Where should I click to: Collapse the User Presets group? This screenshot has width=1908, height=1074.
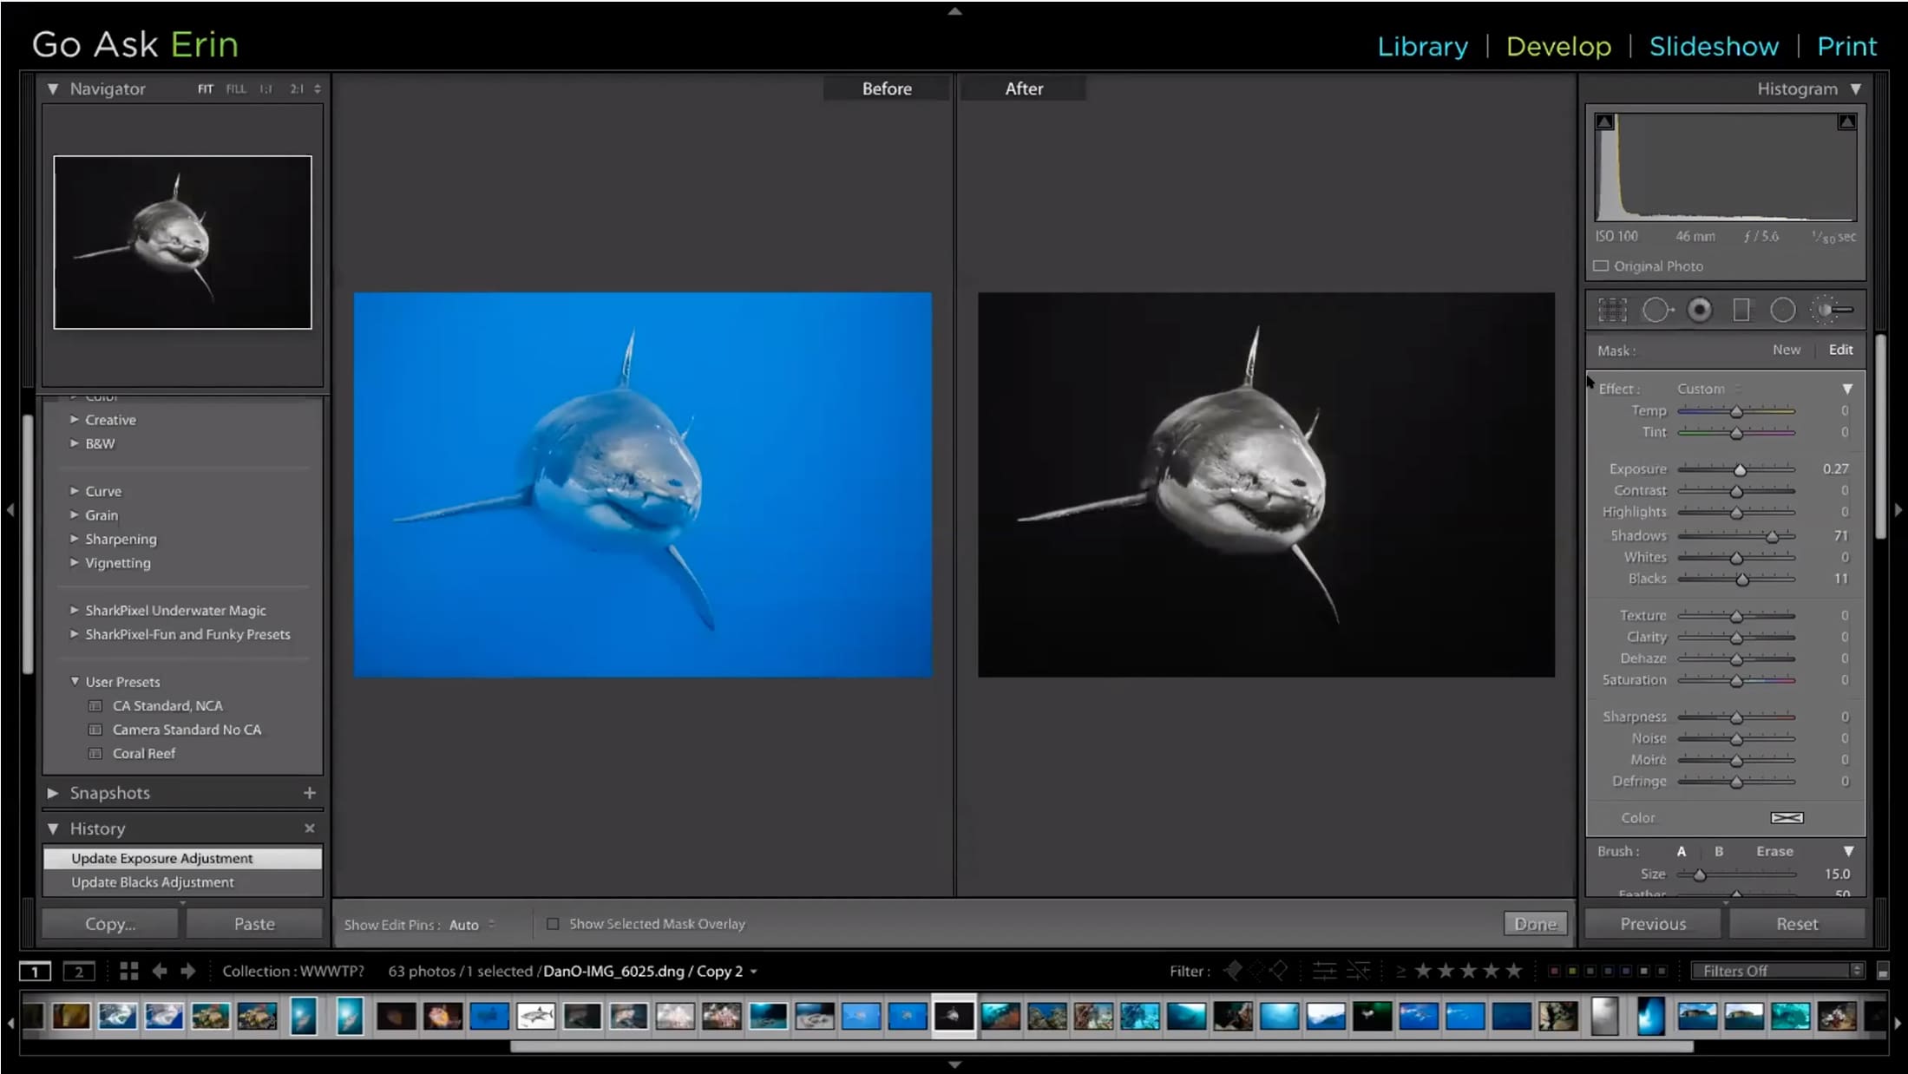75,682
